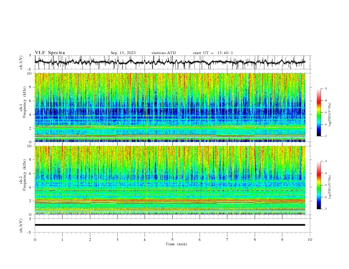Click the ch.2 "Frequency (kHz)" axis label

(x=24, y=175)
